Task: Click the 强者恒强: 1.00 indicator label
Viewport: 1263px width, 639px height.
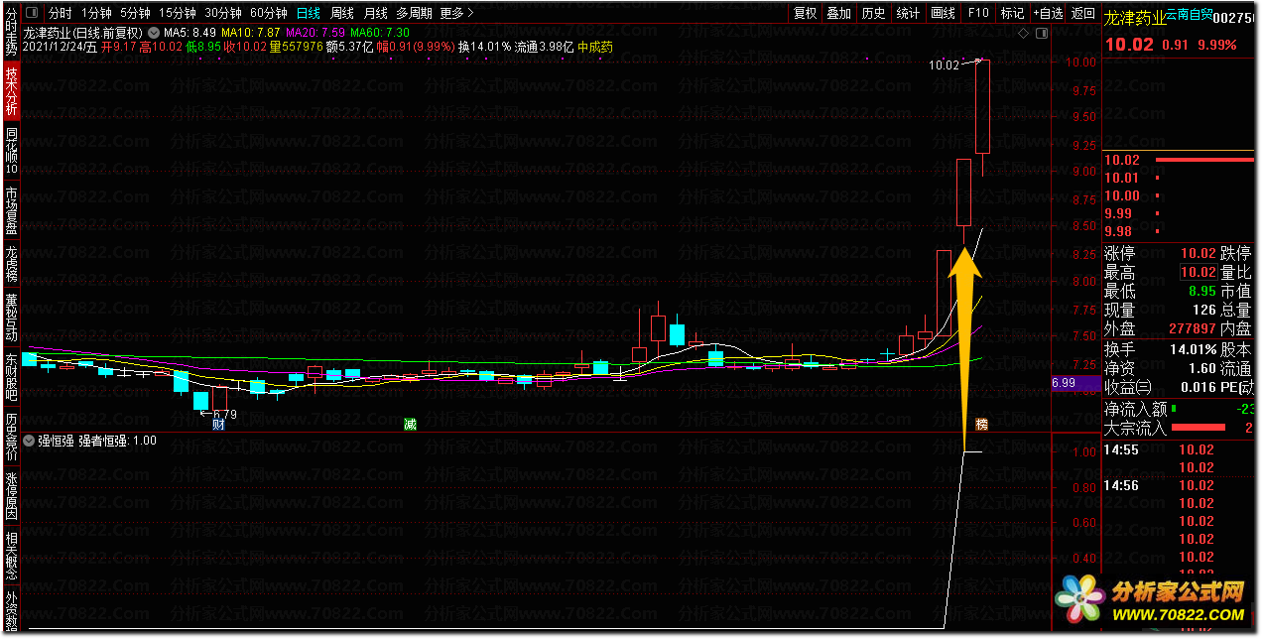Action: tap(116, 441)
